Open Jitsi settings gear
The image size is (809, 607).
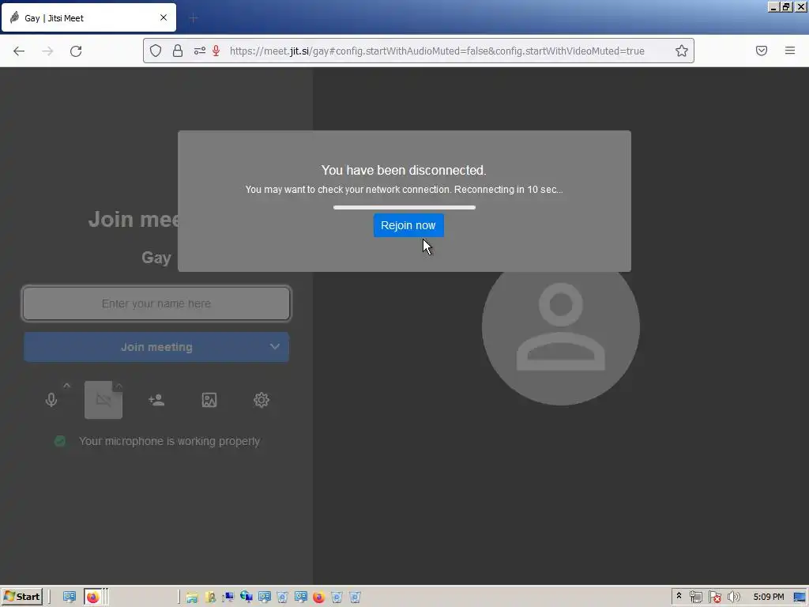(262, 400)
